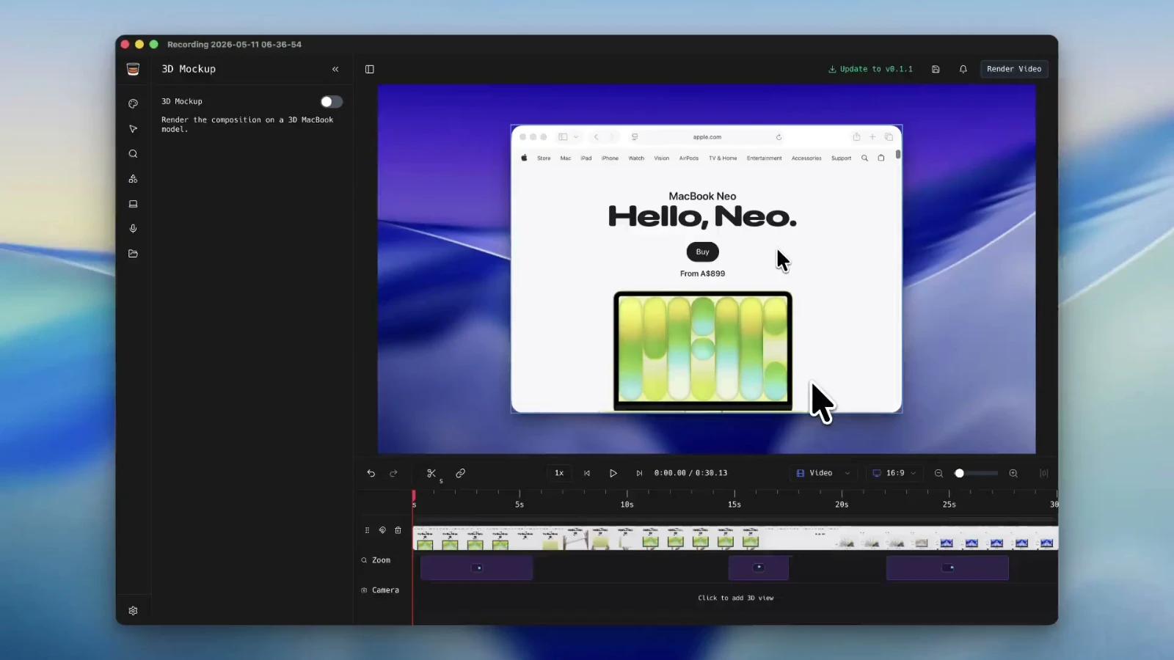
Task: Click the Store menu item in preview
Action: (544, 158)
